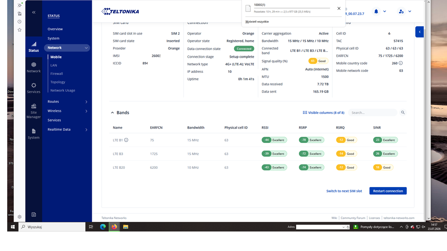
Task: Click info icon next to LTE B1
Action: click(126, 140)
